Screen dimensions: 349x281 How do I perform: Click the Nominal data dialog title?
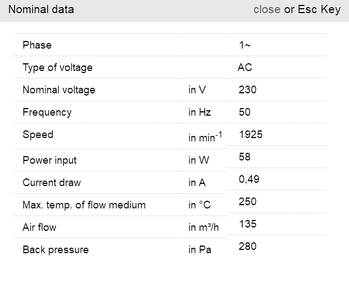point(41,10)
